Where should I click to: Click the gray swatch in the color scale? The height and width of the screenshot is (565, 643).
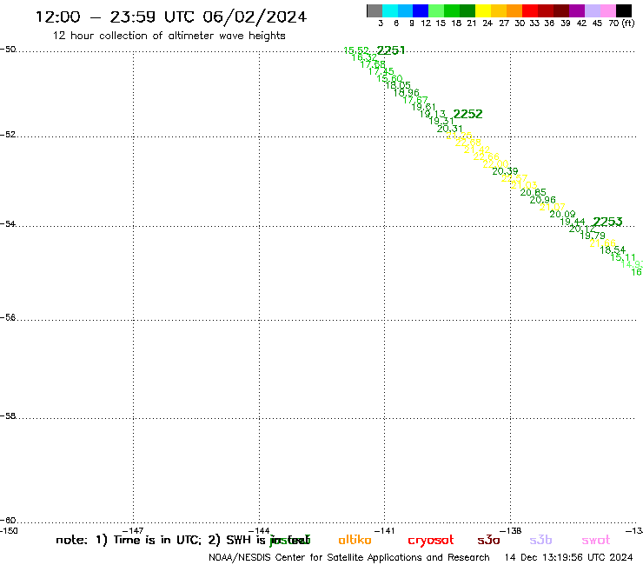coord(375,11)
